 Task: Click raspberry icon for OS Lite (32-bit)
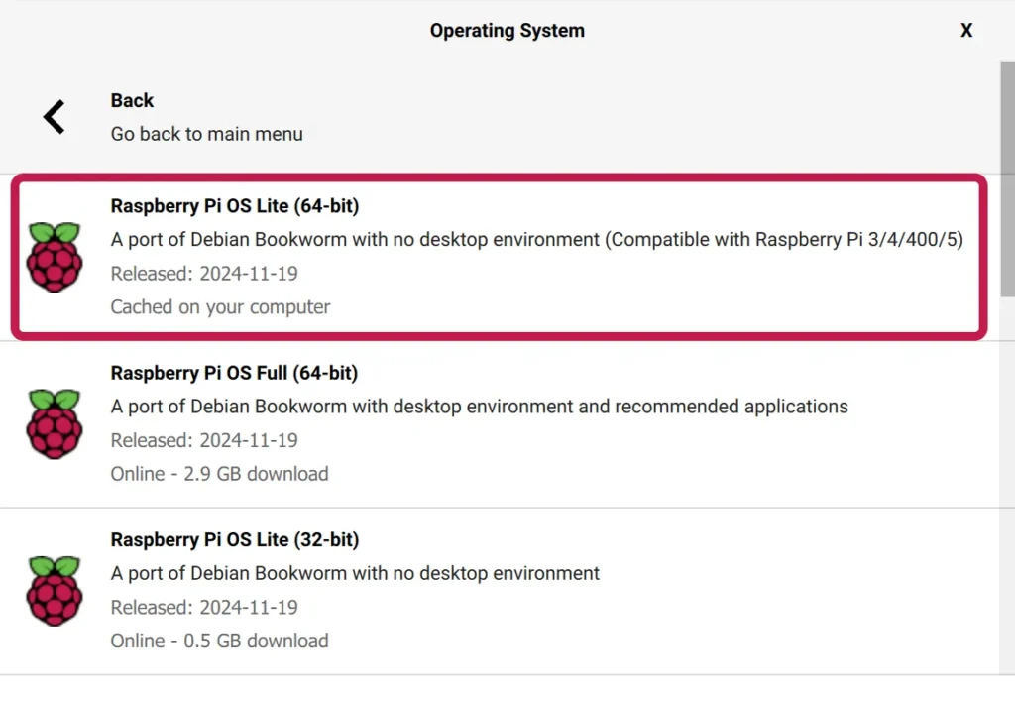coord(55,591)
